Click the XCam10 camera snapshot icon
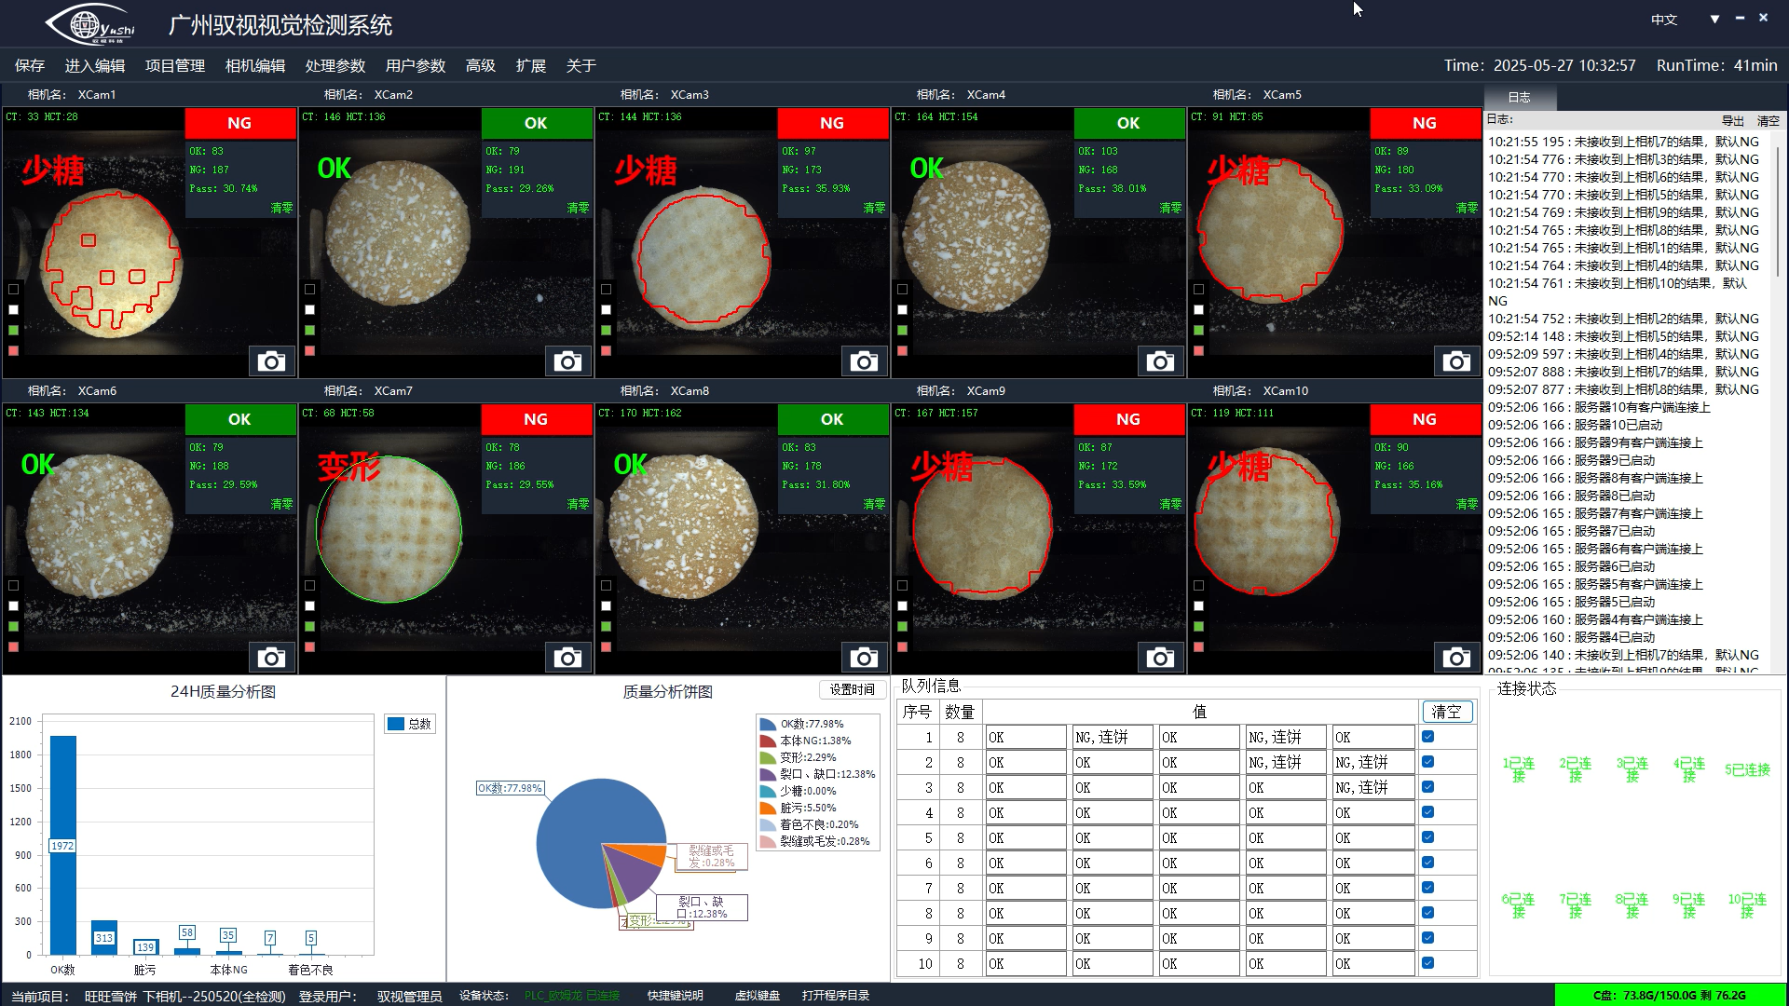The height and width of the screenshot is (1006, 1789). [x=1456, y=658]
